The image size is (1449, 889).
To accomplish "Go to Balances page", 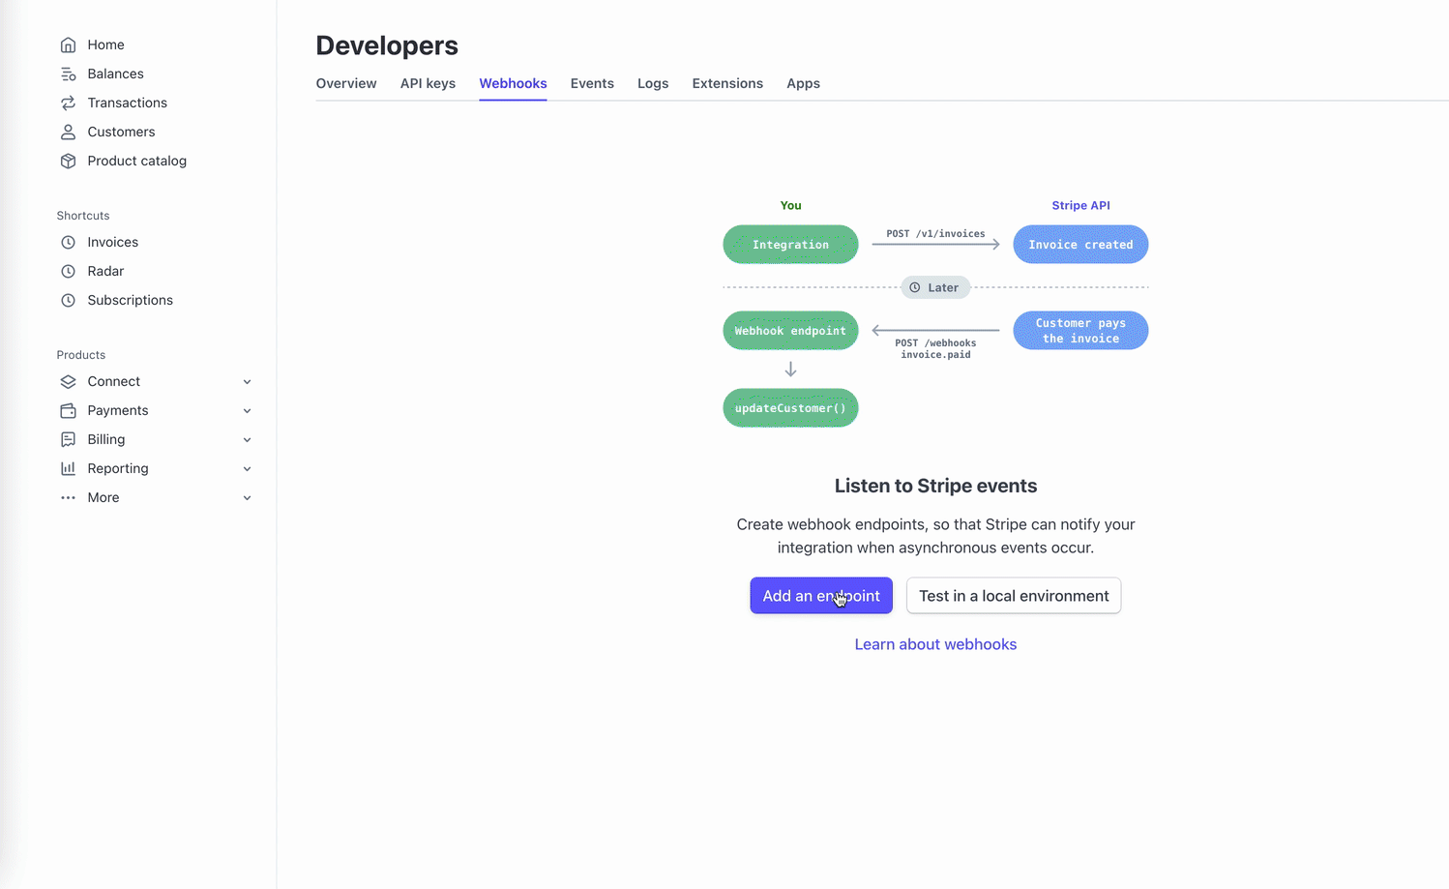I will pyautogui.click(x=115, y=74).
